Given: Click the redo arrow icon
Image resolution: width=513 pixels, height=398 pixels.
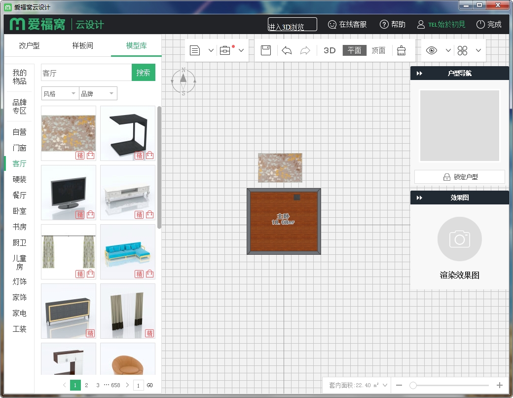Looking at the screenshot, I should 305,50.
